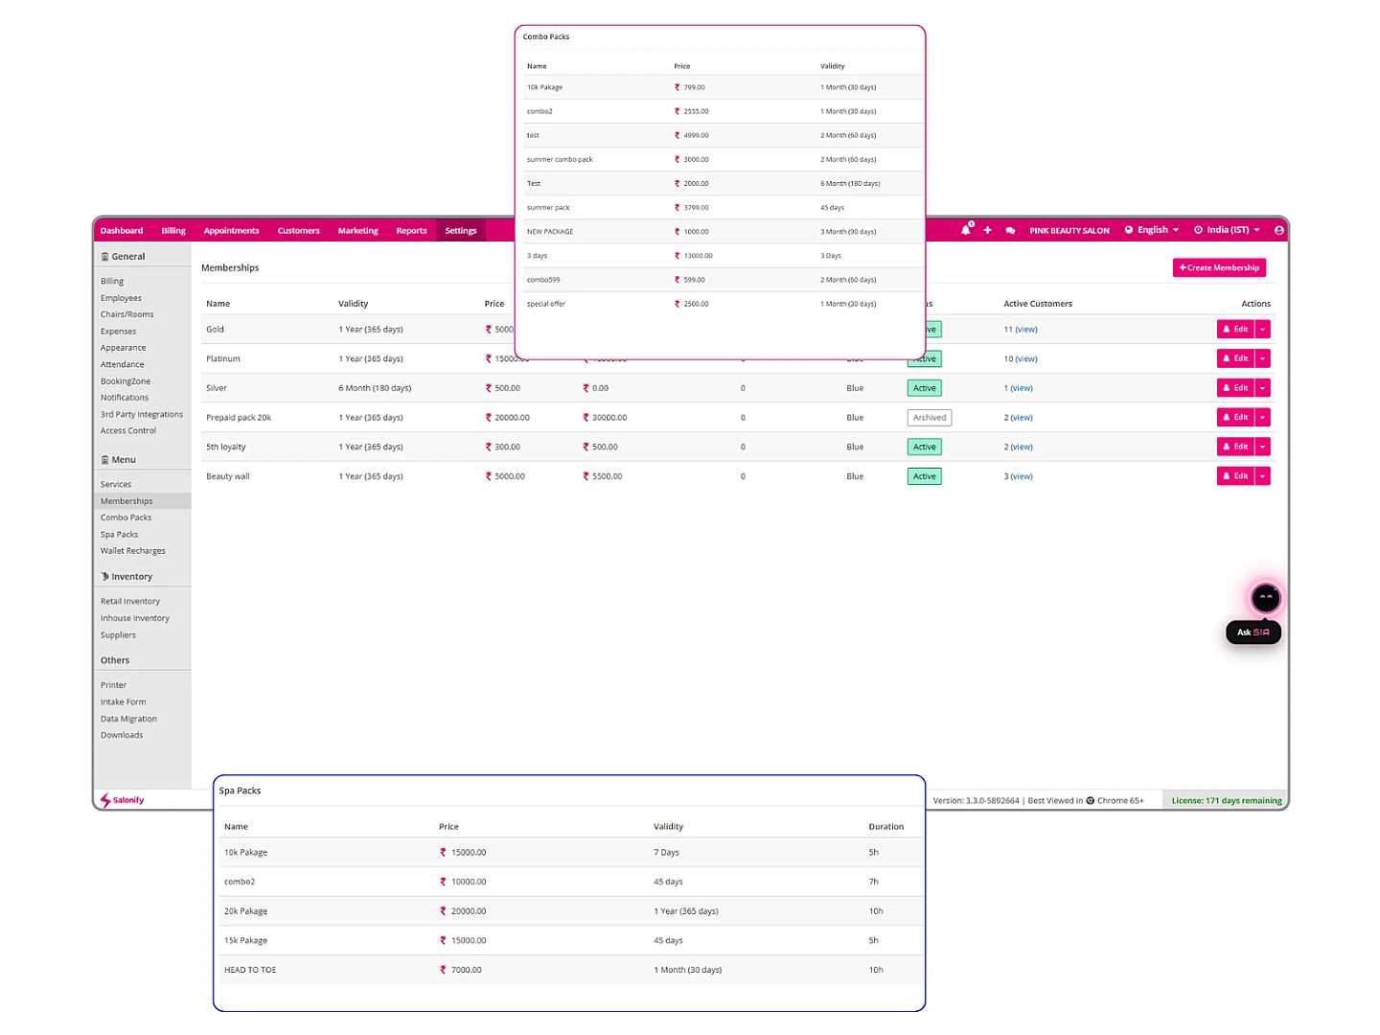Open Combo Packs in sidebar
This screenshot has height=1035, width=1380.
[x=126, y=517]
